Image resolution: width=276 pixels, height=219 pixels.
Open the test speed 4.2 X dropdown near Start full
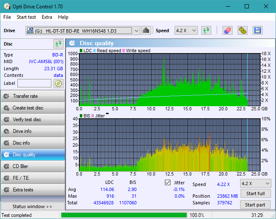point(256,183)
